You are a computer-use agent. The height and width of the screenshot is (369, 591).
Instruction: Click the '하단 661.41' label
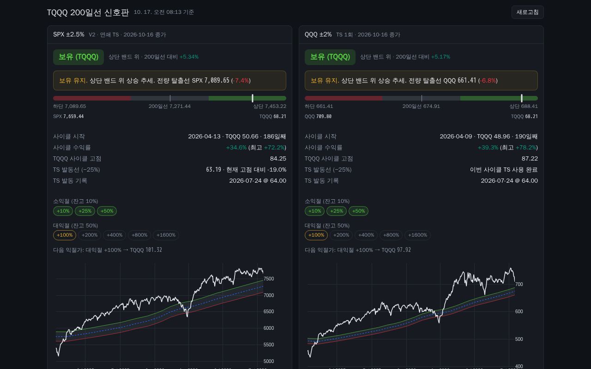point(319,106)
